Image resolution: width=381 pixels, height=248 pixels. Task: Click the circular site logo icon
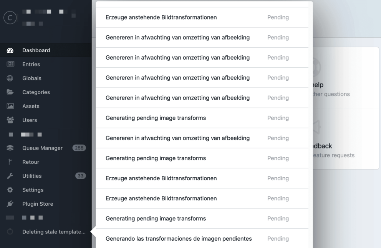pyautogui.click(x=10, y=18)
